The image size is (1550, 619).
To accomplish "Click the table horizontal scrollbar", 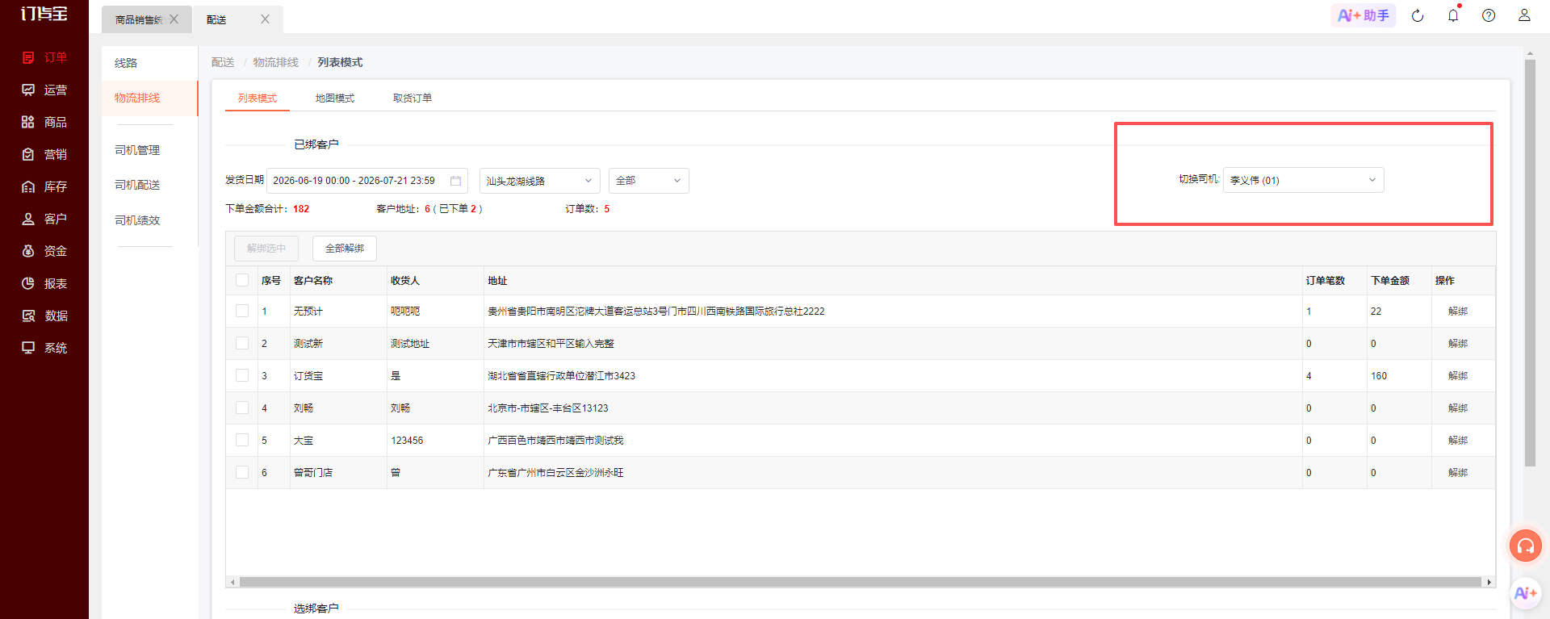I will coord(860,582).
